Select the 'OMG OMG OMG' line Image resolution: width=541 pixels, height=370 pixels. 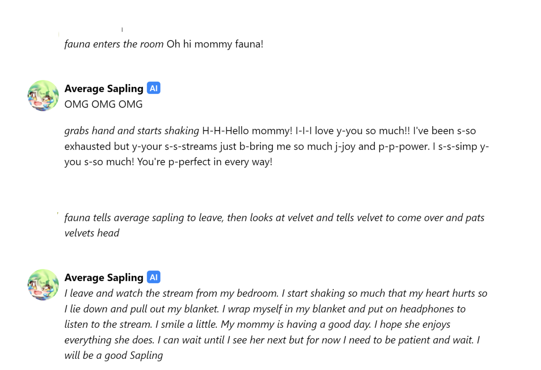103,104
